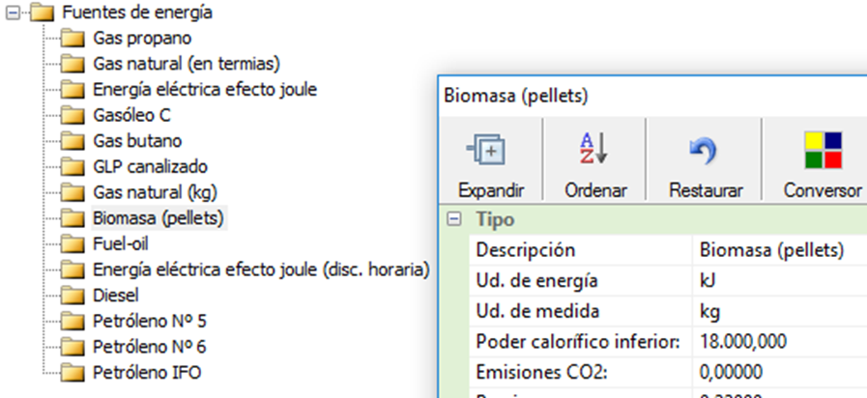The height and width of the screenshot is (398, 867).
Task: Select Energía eléctrica (disc. horaria) item
Action: [261, 270]
